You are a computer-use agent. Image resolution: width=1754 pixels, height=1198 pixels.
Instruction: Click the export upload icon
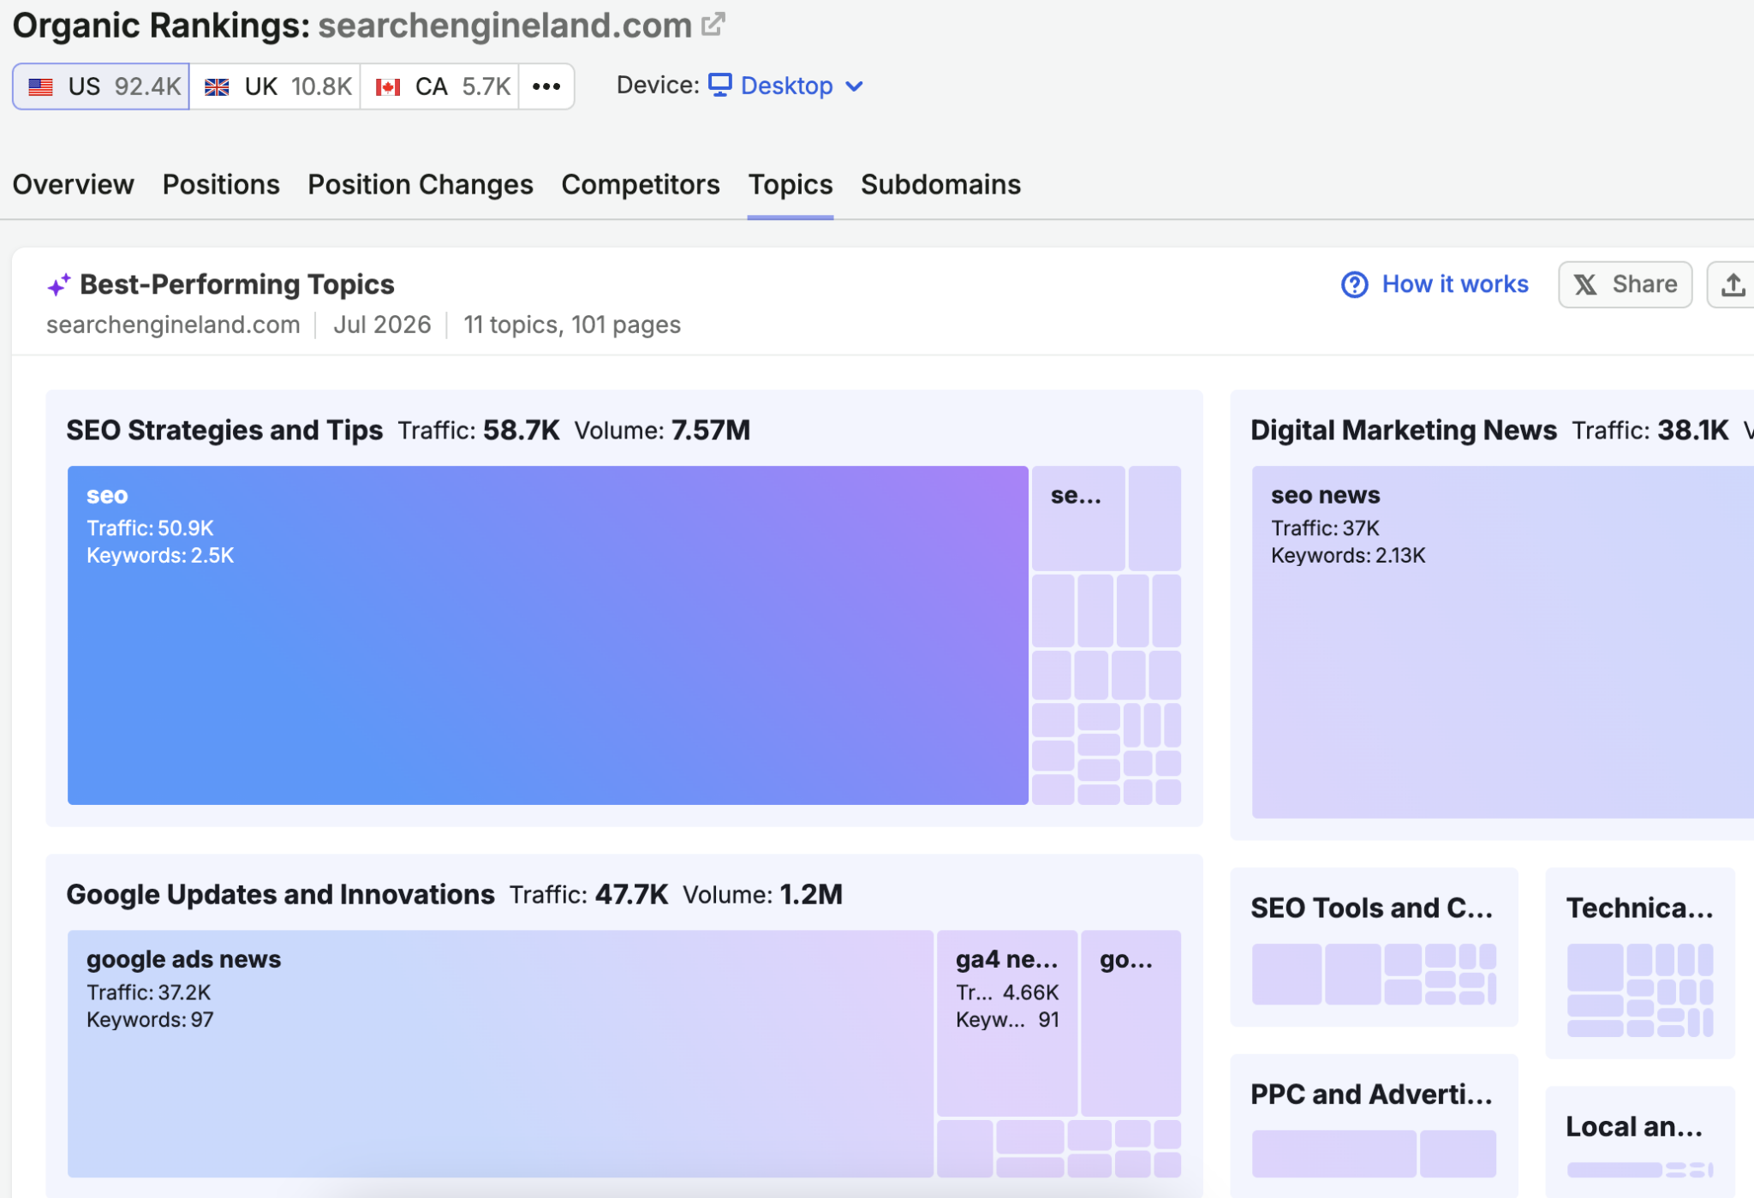1733,284
